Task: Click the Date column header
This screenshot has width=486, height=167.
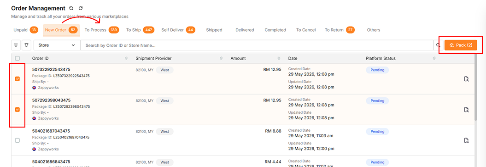Action: click(293, 58)
